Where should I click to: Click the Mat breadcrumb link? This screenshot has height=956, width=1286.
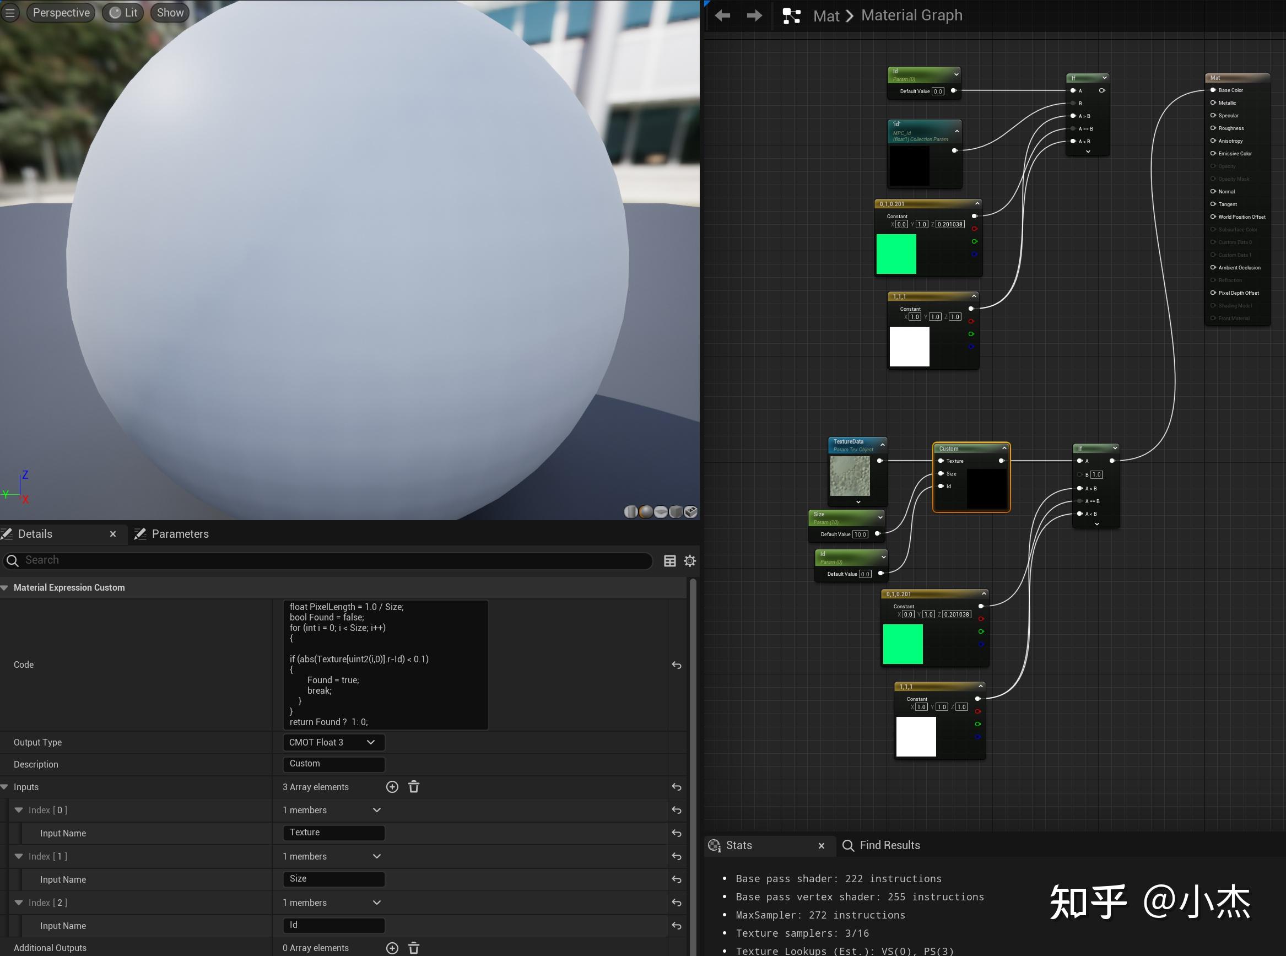[x=826, y=15]
